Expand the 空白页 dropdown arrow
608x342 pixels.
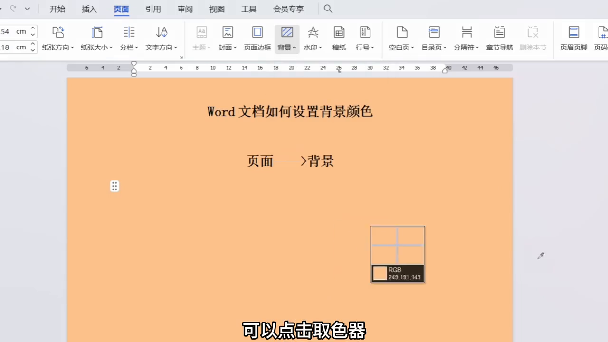412,47
